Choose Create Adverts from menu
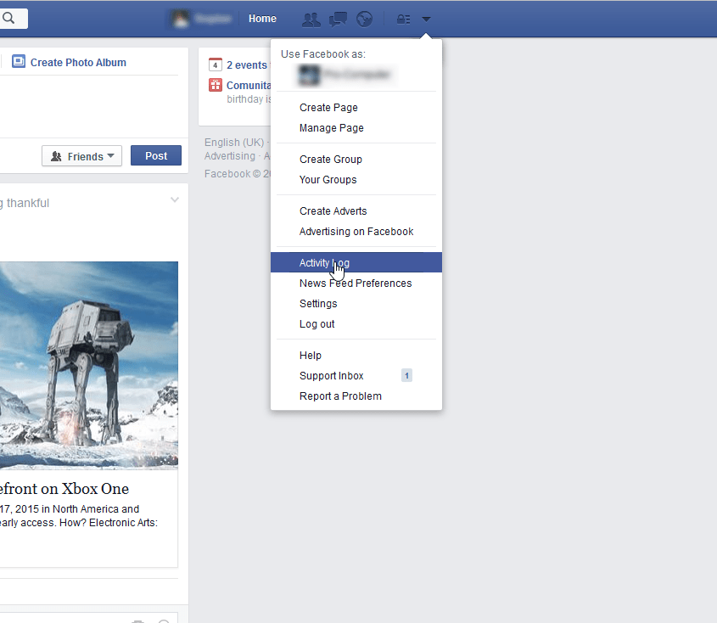This screenshot has height=623, width=717. click(x=333, y=210)
